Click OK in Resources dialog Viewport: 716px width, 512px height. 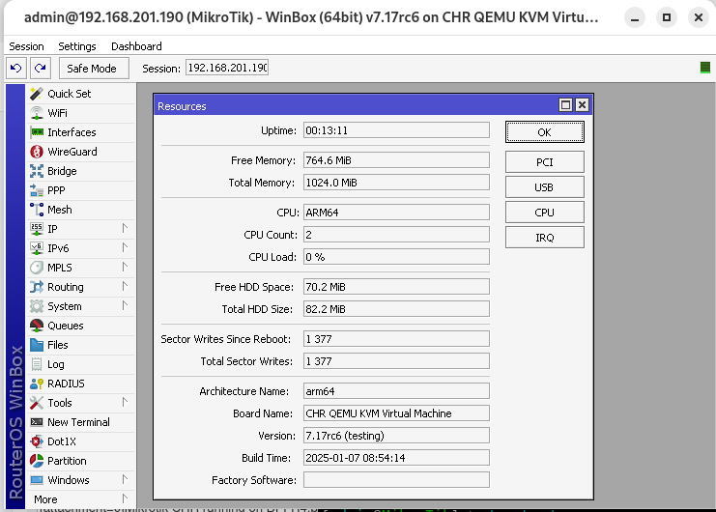tap(544, 132)
